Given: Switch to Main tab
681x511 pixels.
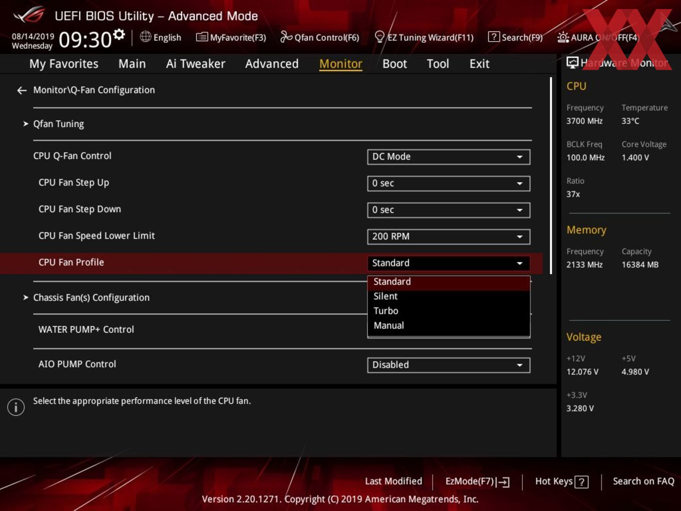Looking at the screenshot, I should tap(132, 64).
